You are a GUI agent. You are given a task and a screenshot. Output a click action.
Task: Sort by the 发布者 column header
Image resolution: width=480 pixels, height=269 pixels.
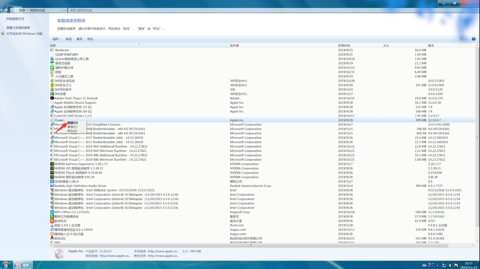point(283,45)
